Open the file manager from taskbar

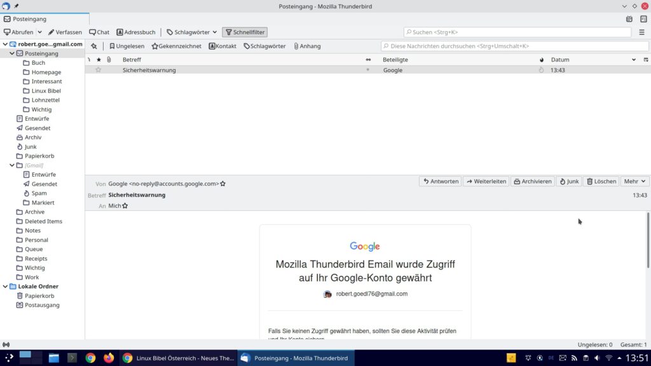53,358
